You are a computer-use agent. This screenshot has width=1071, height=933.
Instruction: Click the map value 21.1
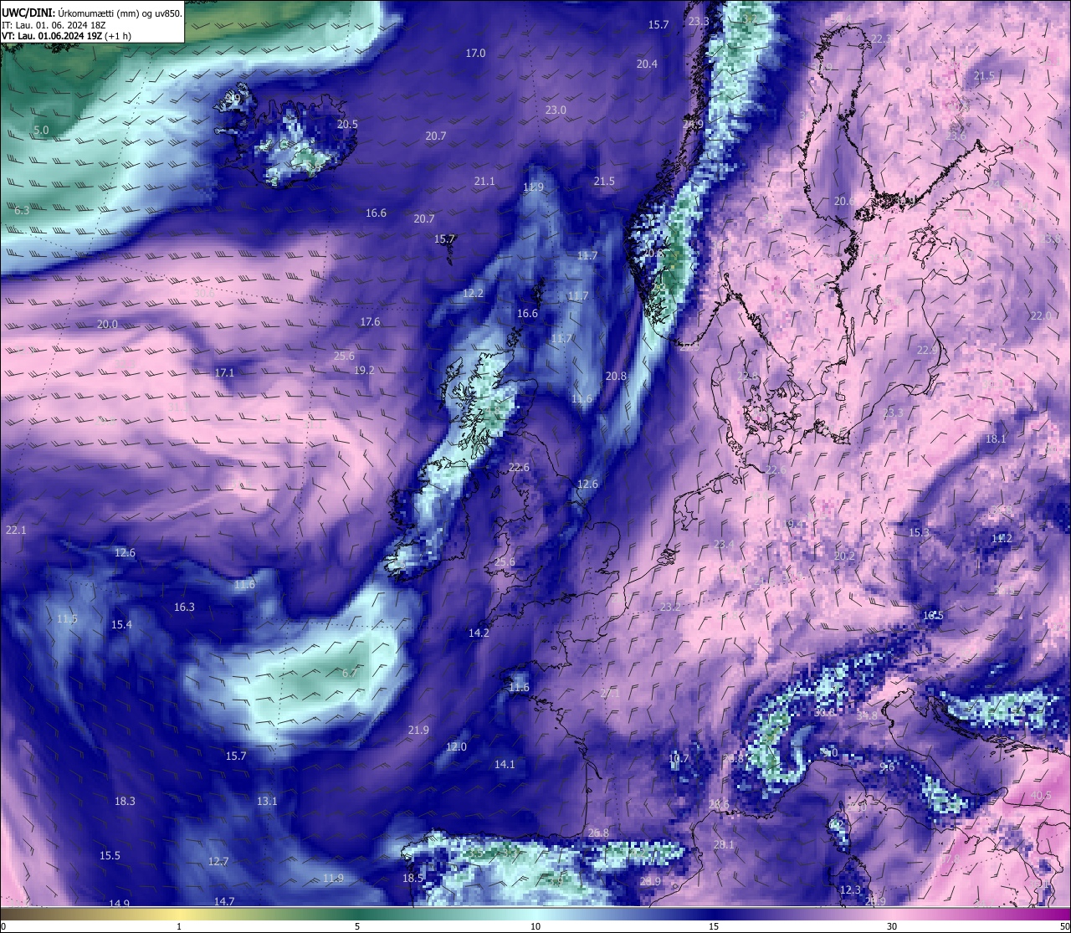(484, 182)
